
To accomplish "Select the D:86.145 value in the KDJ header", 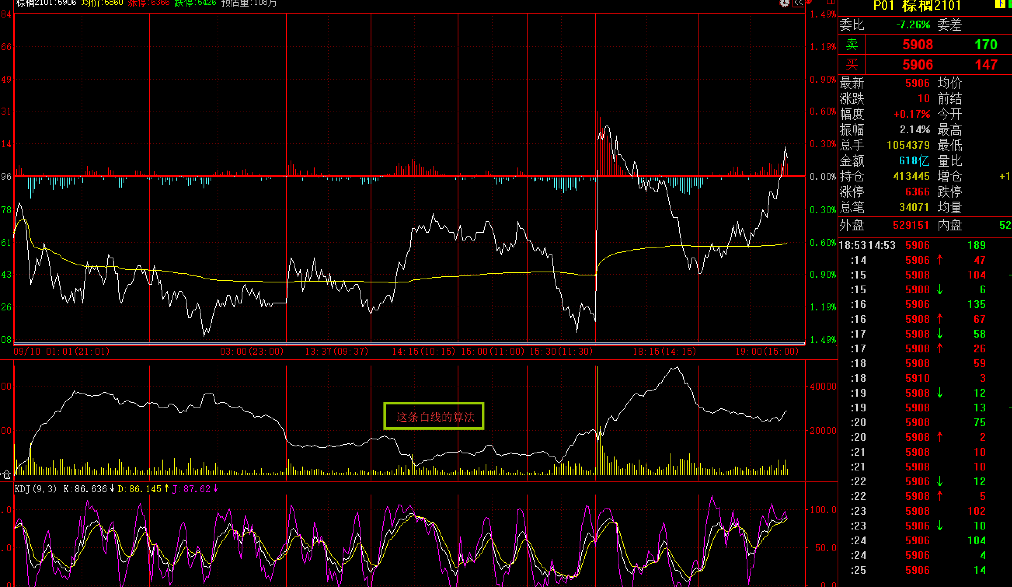I will (139, 489).
